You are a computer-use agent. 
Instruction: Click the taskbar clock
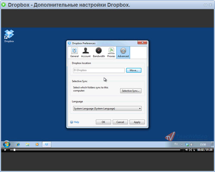[203, 144]
